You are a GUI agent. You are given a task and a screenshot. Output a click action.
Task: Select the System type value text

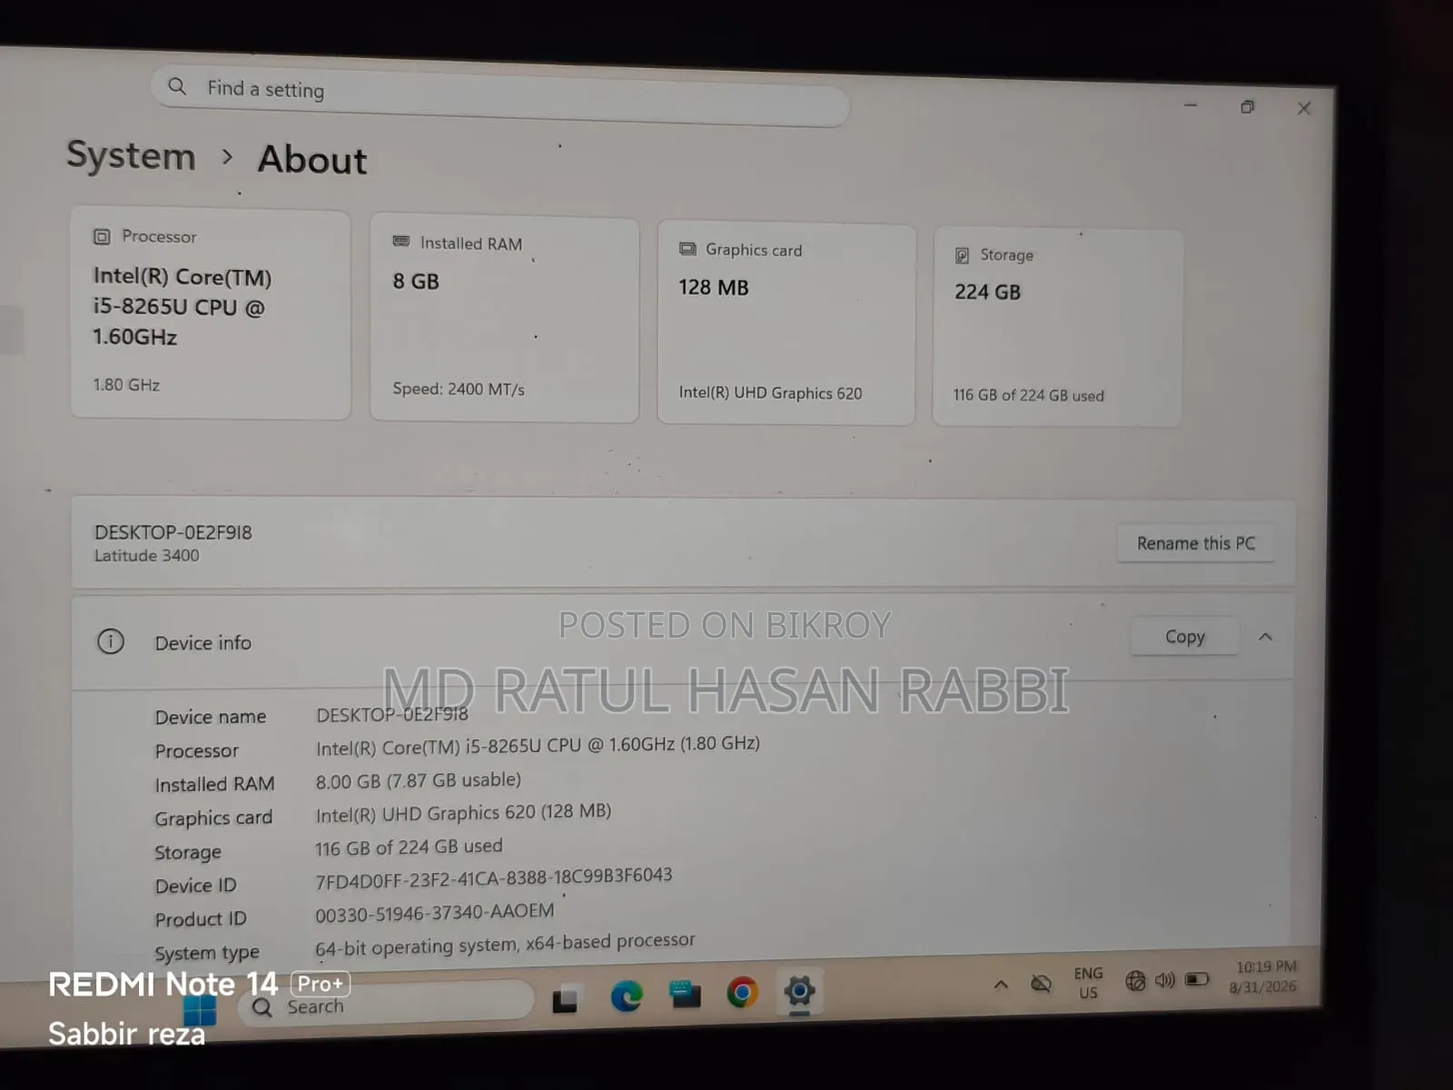[x=504, y=945]
